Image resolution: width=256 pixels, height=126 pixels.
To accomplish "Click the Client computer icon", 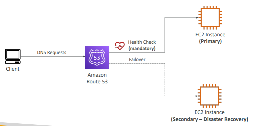I will tap(13, 56).
